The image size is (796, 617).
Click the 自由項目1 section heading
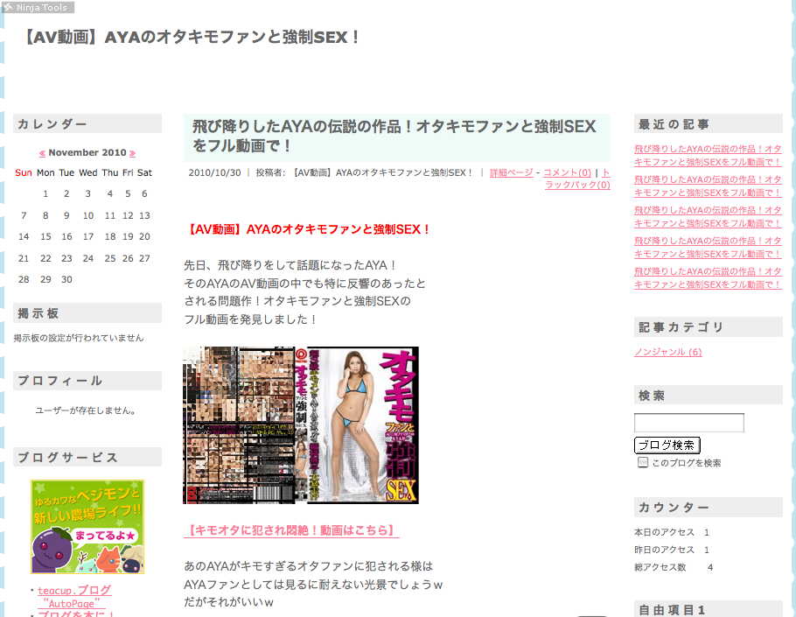709,609
